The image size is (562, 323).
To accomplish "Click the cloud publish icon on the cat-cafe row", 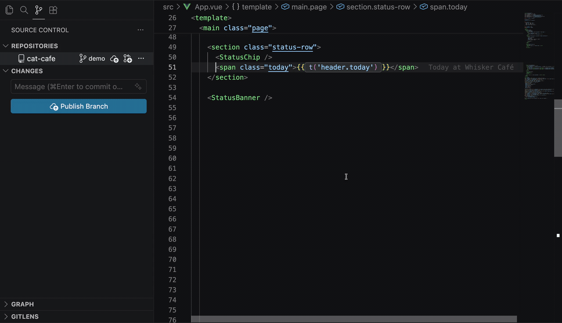I will coord(114,59).
